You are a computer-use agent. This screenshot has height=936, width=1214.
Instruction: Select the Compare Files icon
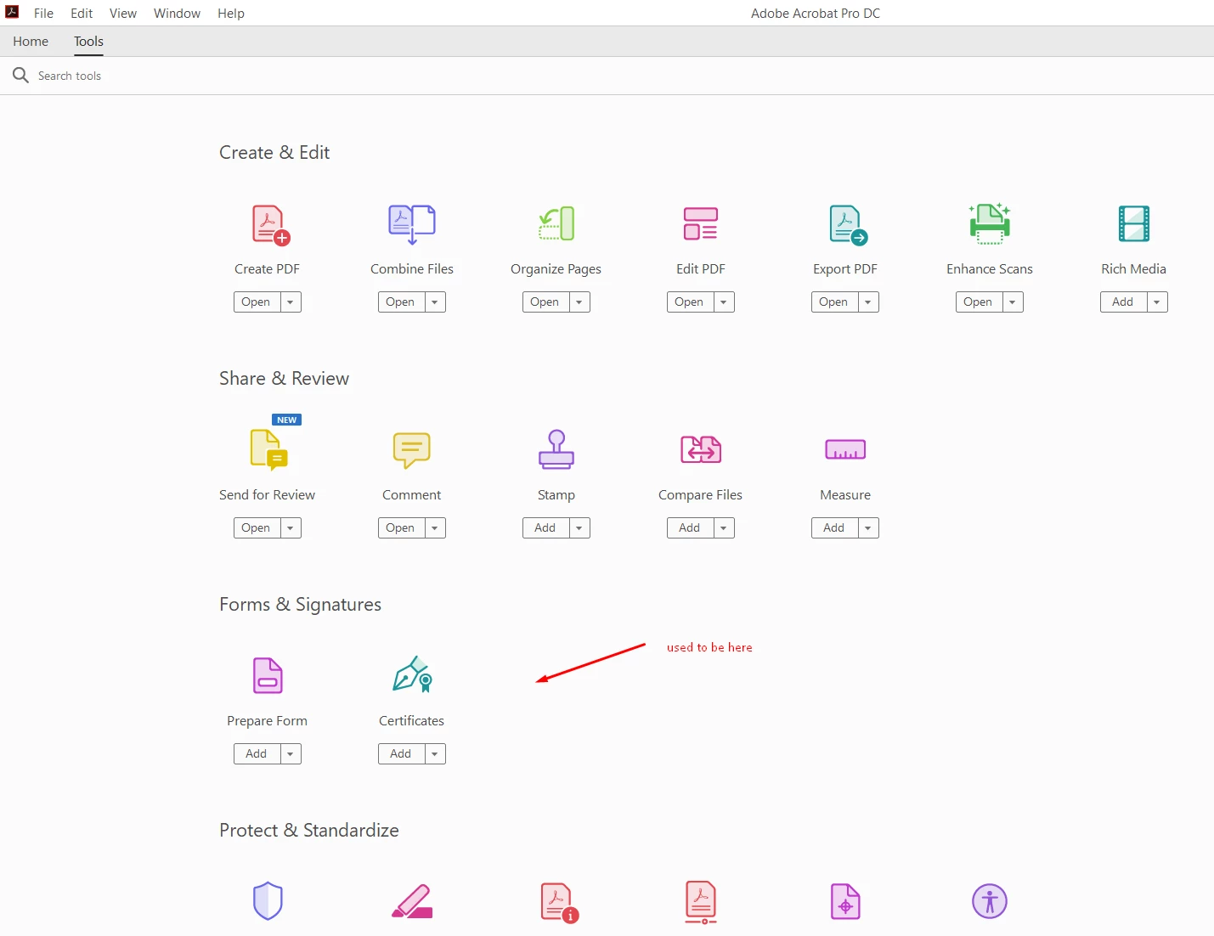701,449
